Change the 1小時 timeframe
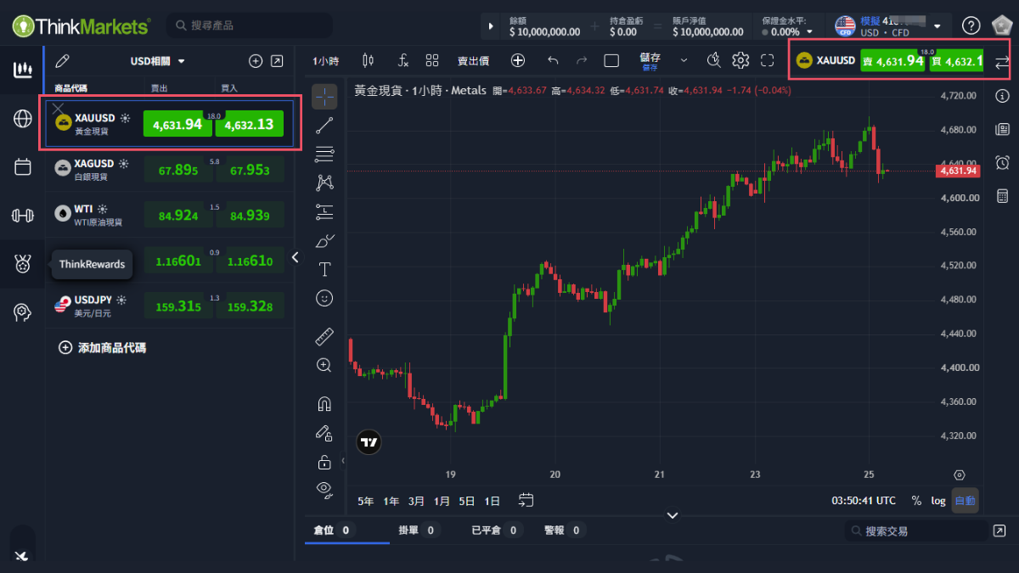The width and height of the screenshot is (1019, 573). tap(325, 61)
